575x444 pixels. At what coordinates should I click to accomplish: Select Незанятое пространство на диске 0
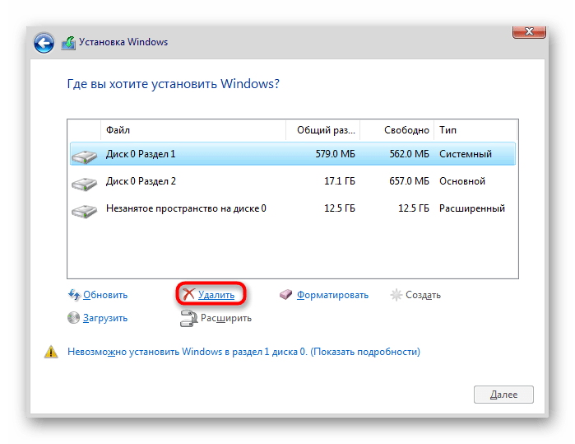(x=293, y=208)
